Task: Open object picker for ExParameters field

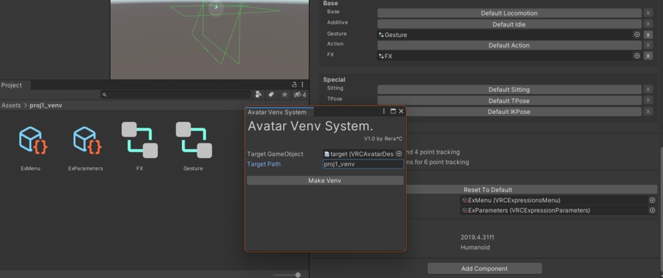Action: (x=652, y=211)
